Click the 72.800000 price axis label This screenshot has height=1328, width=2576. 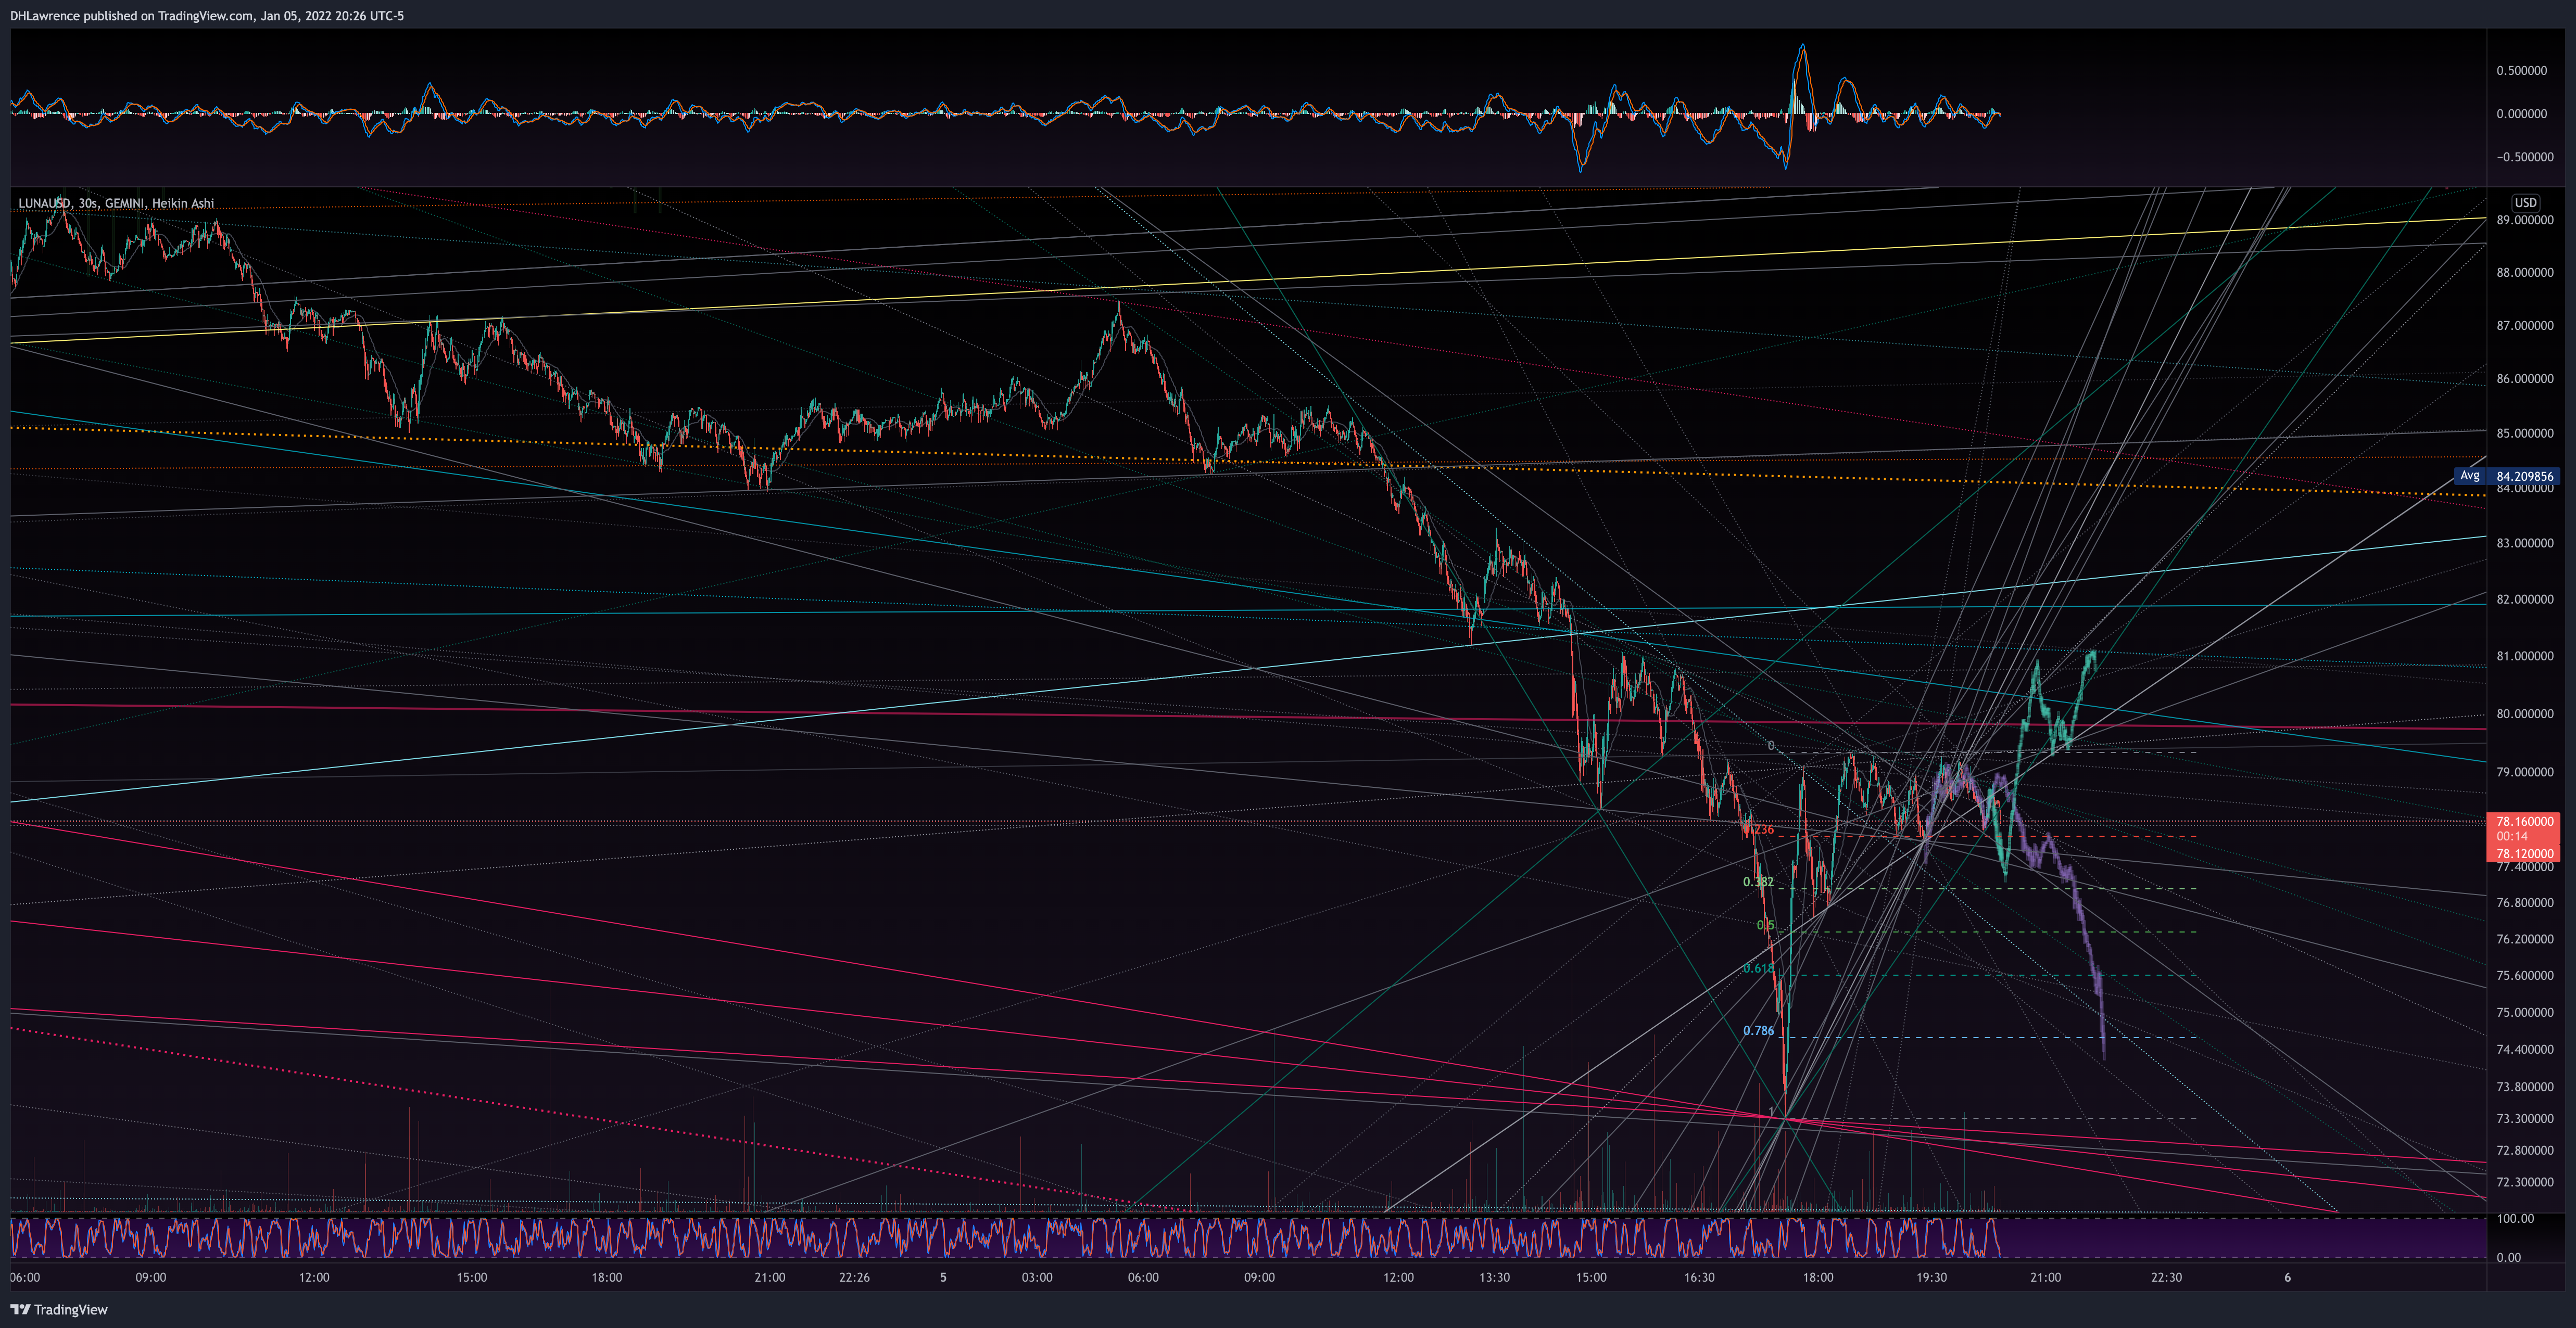click(2524, 1150)
